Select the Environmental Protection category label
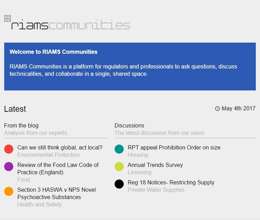The width and height of the screenshot is (260, 220). 49,155
